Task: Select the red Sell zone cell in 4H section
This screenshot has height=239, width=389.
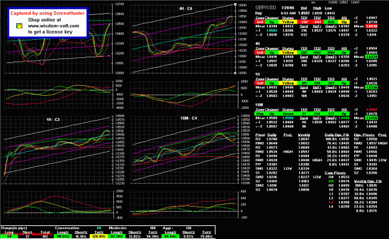Action: [260, 53]
